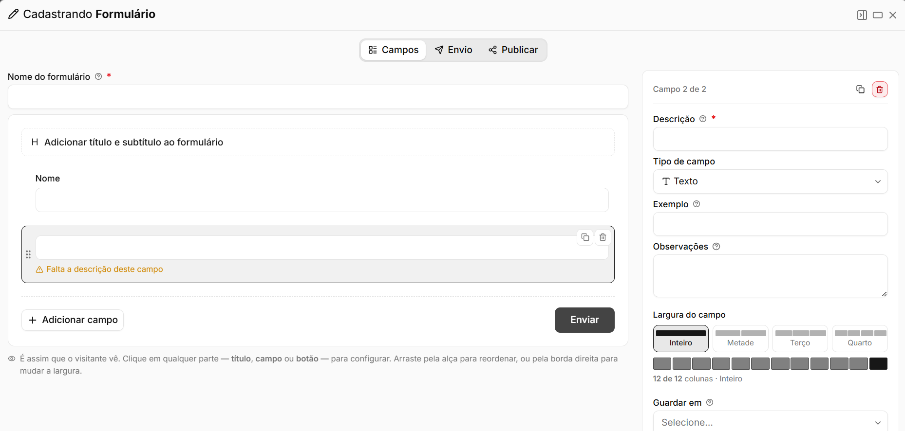Open help icon beside Exemplo label
This screenshot has width=905, height=431.
(x=697, y=204)
